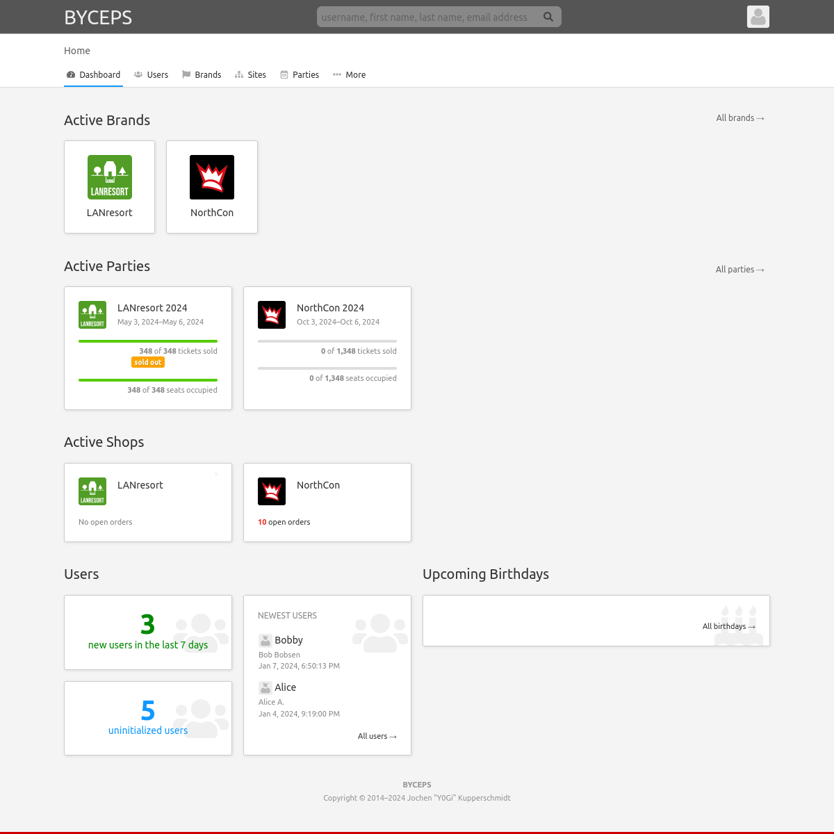The width and height of the screenshot is (834, 834).
Task: Click NorthCon 2024 party logo
Action: [x=272, y=315]
